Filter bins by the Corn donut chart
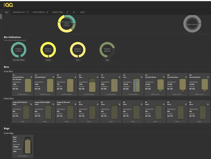The height and width of the screenshot is (159, 211). tap(78, 50)
